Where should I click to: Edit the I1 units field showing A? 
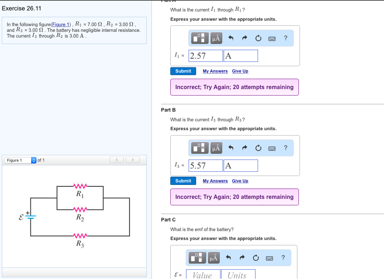(241, 56)
